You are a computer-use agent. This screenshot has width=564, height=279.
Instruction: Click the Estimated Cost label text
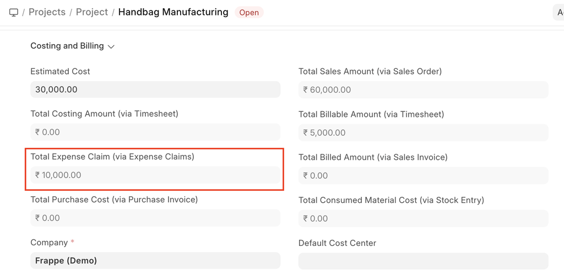pos(60,72)
